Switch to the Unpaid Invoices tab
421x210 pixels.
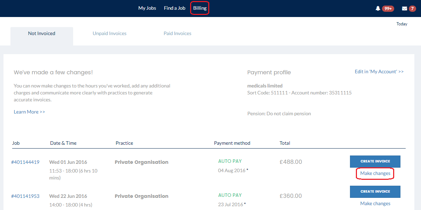pos(109,34)
